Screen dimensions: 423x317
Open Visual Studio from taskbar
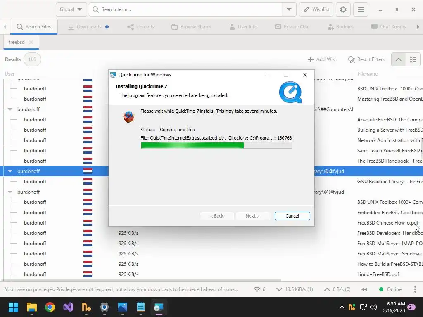(68, 307)
